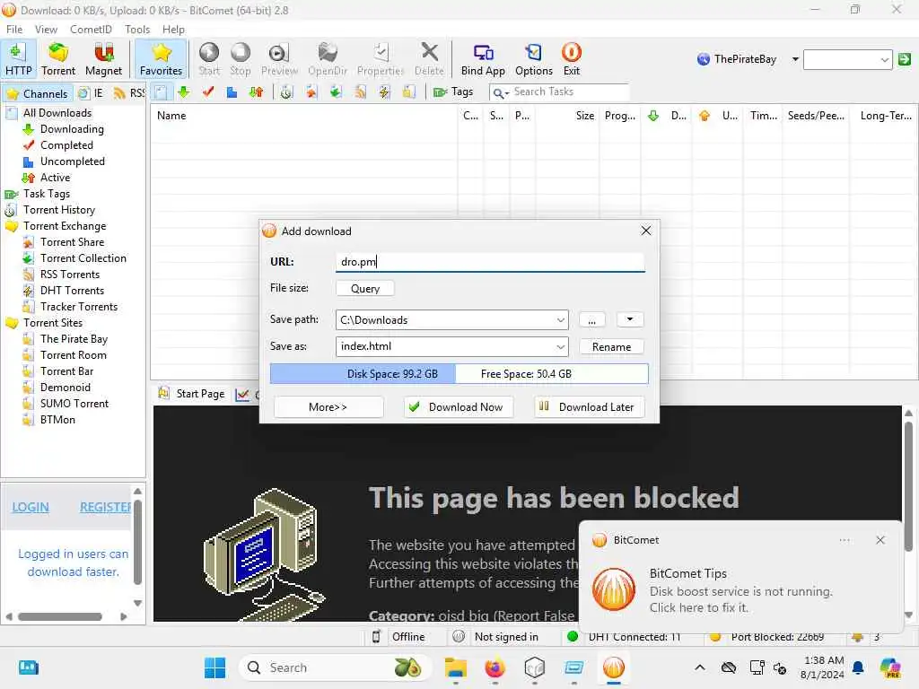Click the green DHT Connected status dot

573,637
